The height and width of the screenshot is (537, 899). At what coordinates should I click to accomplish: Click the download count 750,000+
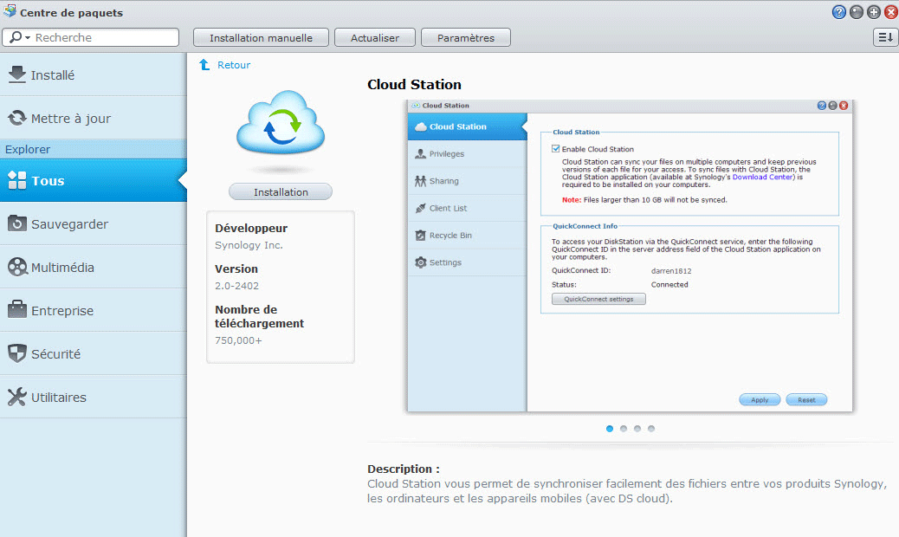point(238,340)
